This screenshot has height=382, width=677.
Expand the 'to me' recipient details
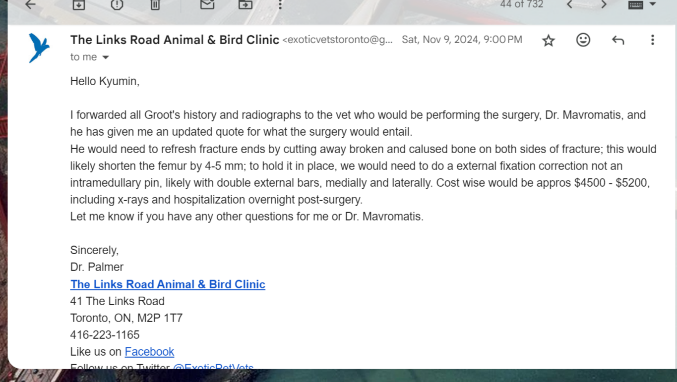pyautogui.click(x=106, y=57)
